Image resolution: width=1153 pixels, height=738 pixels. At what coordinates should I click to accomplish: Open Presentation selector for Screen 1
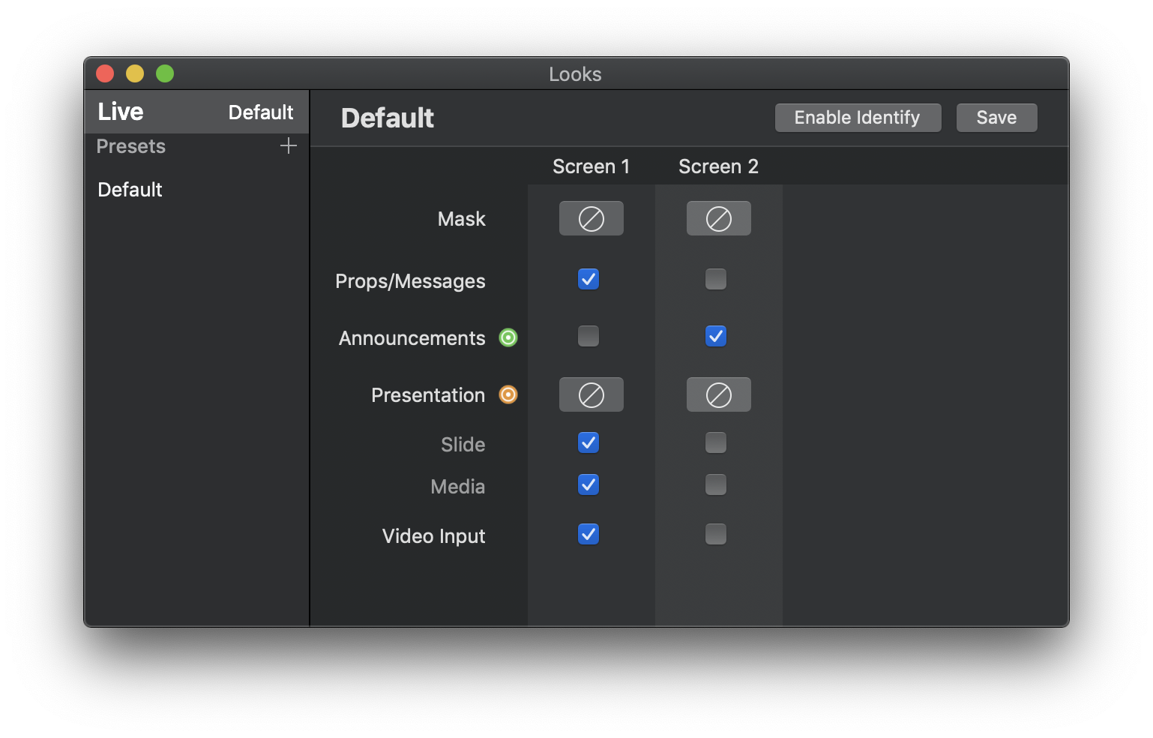[x=591, y=394]
